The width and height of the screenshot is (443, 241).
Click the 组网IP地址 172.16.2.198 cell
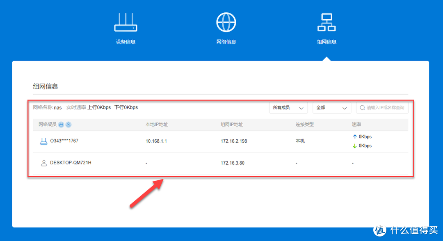[234, 141]
